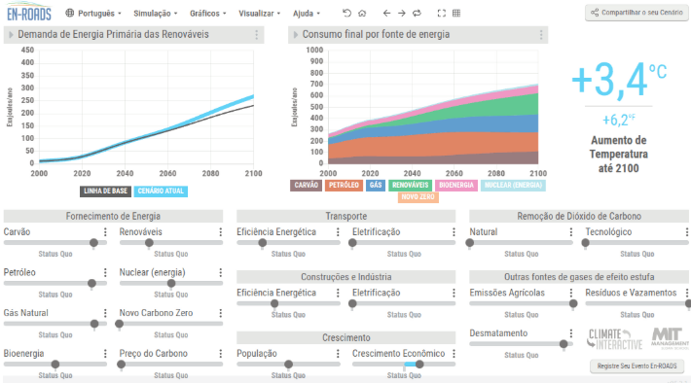Open Emissões Agrícolas details menu
Image resolution: width=691 pixels, height=383 pixels.
tap(570, 293)
